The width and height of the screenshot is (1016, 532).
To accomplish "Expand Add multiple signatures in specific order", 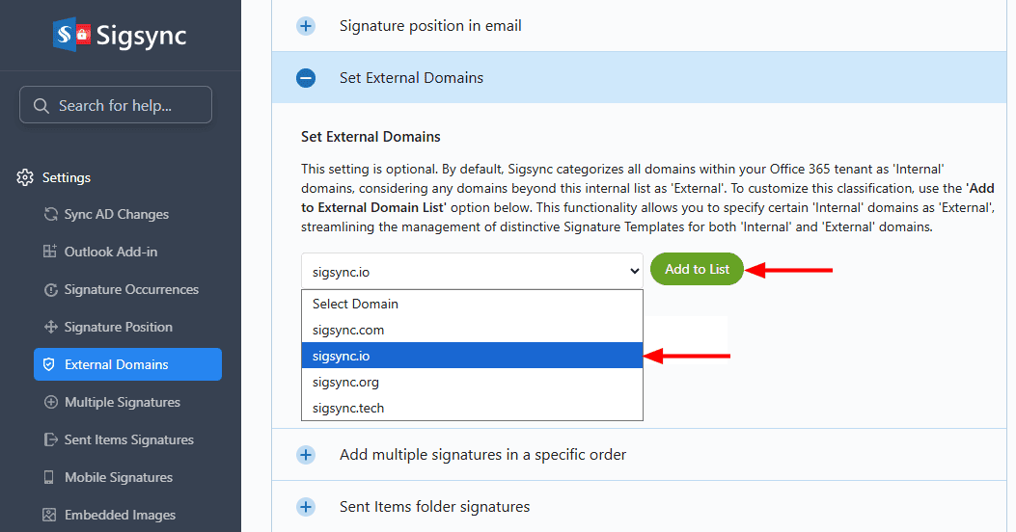I will coord(306,454).
